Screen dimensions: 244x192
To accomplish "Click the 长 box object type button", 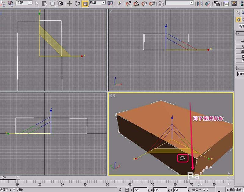I will click(x=240, y=42).
